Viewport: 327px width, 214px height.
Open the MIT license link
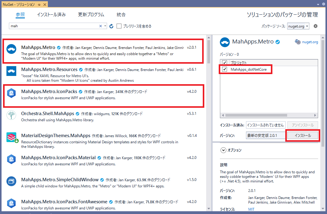click(x=251, y=209)
